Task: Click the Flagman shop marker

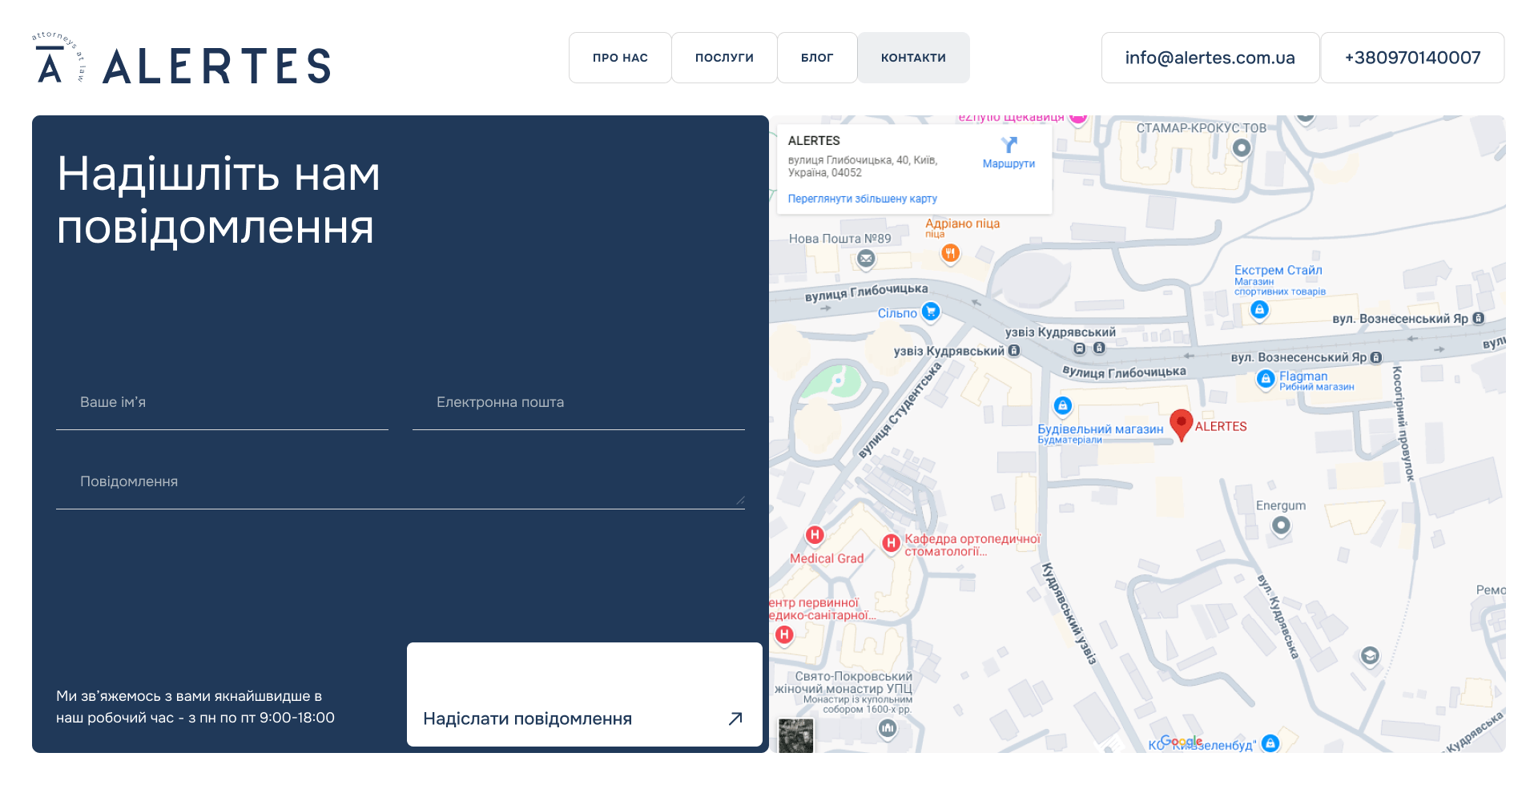Action: (1266, 378)
